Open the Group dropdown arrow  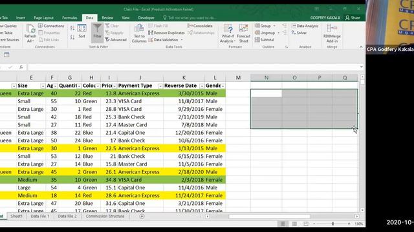[274, 26]
